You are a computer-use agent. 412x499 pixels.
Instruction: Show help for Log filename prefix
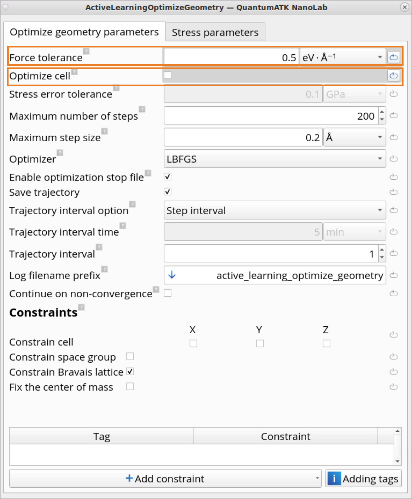[105, 269]
